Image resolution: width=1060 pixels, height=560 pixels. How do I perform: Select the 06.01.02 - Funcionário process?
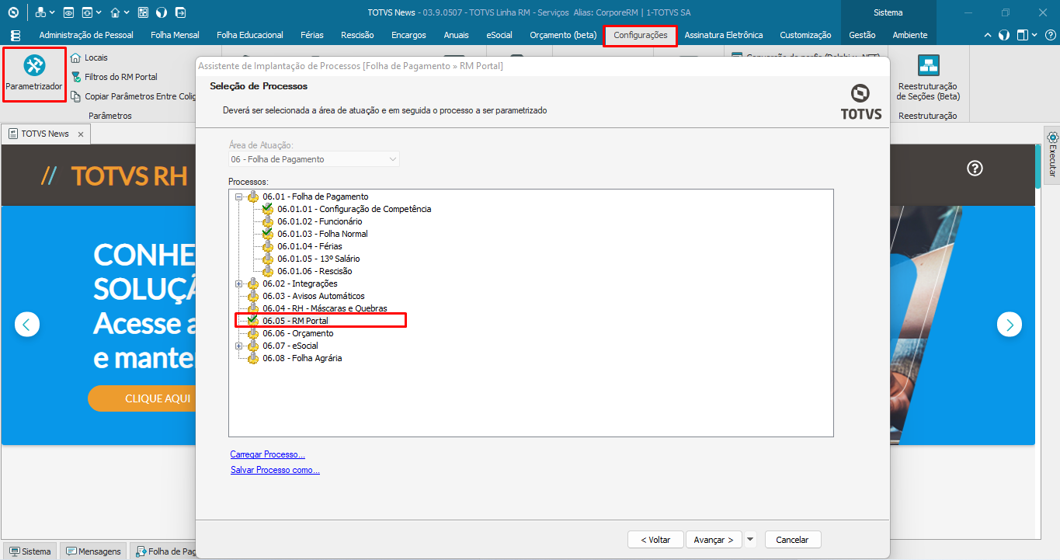[320, 221]
